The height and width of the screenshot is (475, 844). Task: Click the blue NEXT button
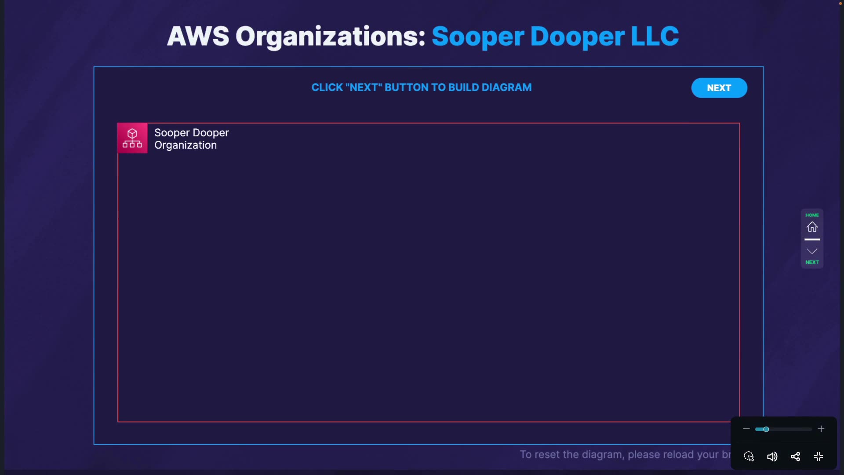tap(719, 88)
